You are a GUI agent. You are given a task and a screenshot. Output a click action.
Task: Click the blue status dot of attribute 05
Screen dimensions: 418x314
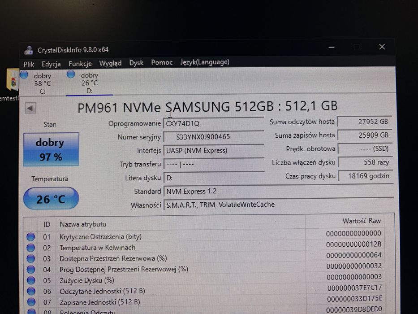click(x=31, y=280)
